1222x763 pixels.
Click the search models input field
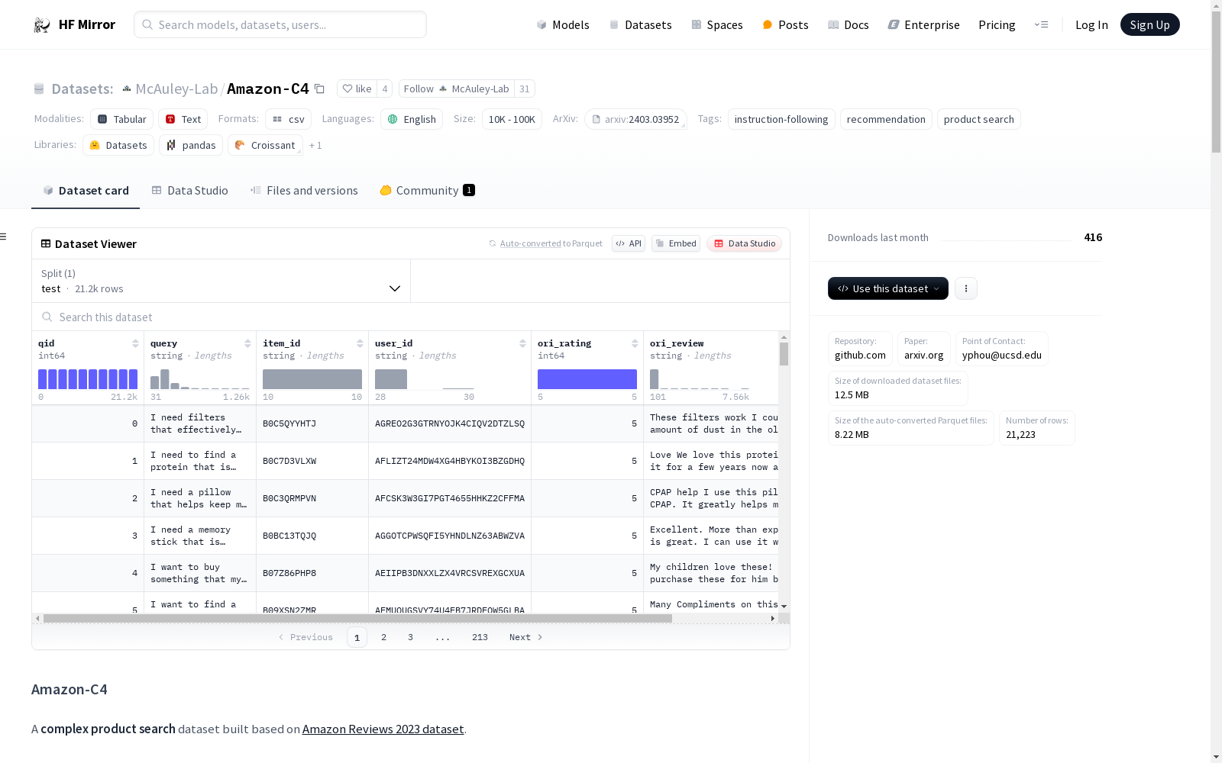pos(280,24)
